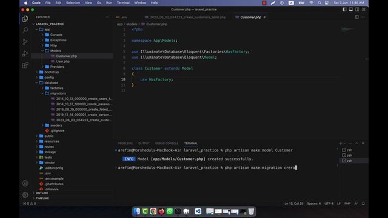Open Spotlight search in menu bar
Viewport: 388px width, 218px height.
319,2
